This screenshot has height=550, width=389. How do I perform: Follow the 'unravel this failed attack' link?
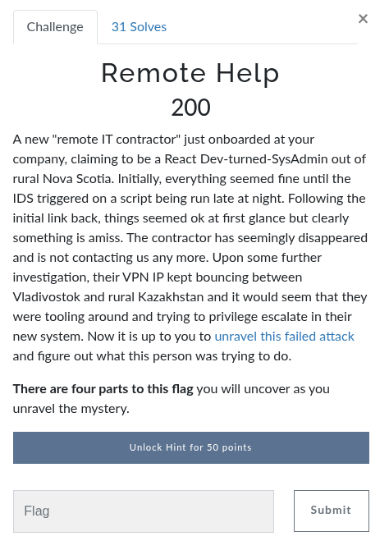[x=284, y=337]
